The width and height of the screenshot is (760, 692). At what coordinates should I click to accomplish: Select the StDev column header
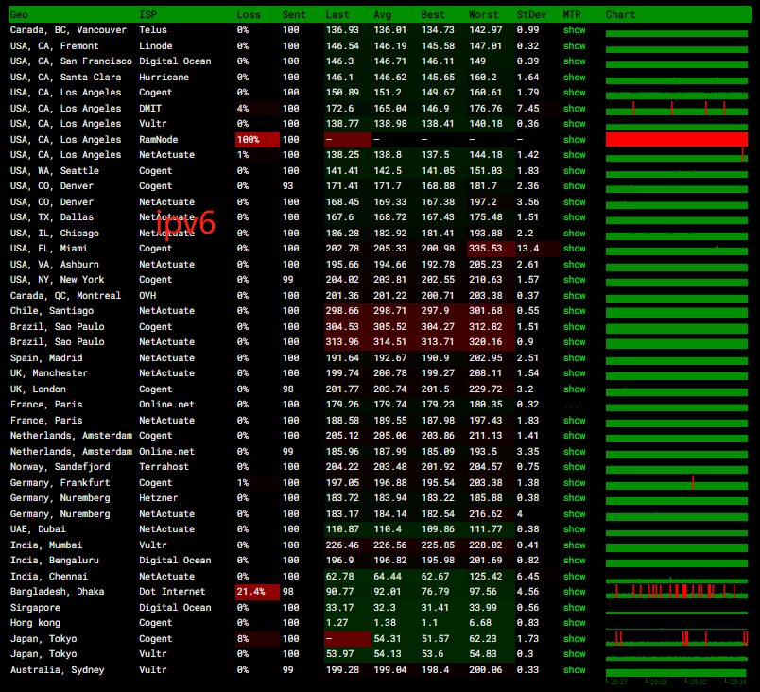531,14
